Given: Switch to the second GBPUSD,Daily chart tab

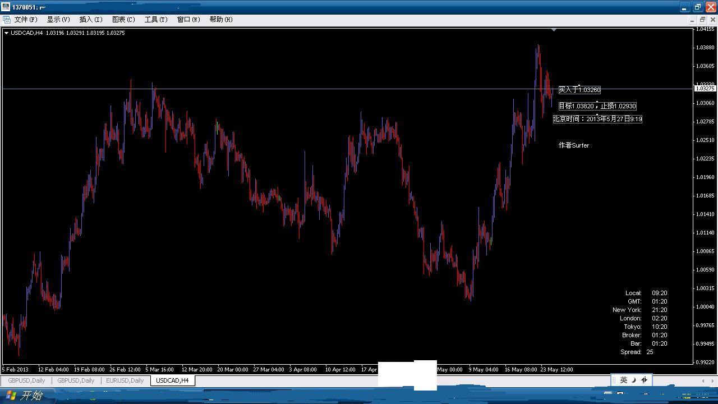Looking at the screenshot, I should click(76, 380).
